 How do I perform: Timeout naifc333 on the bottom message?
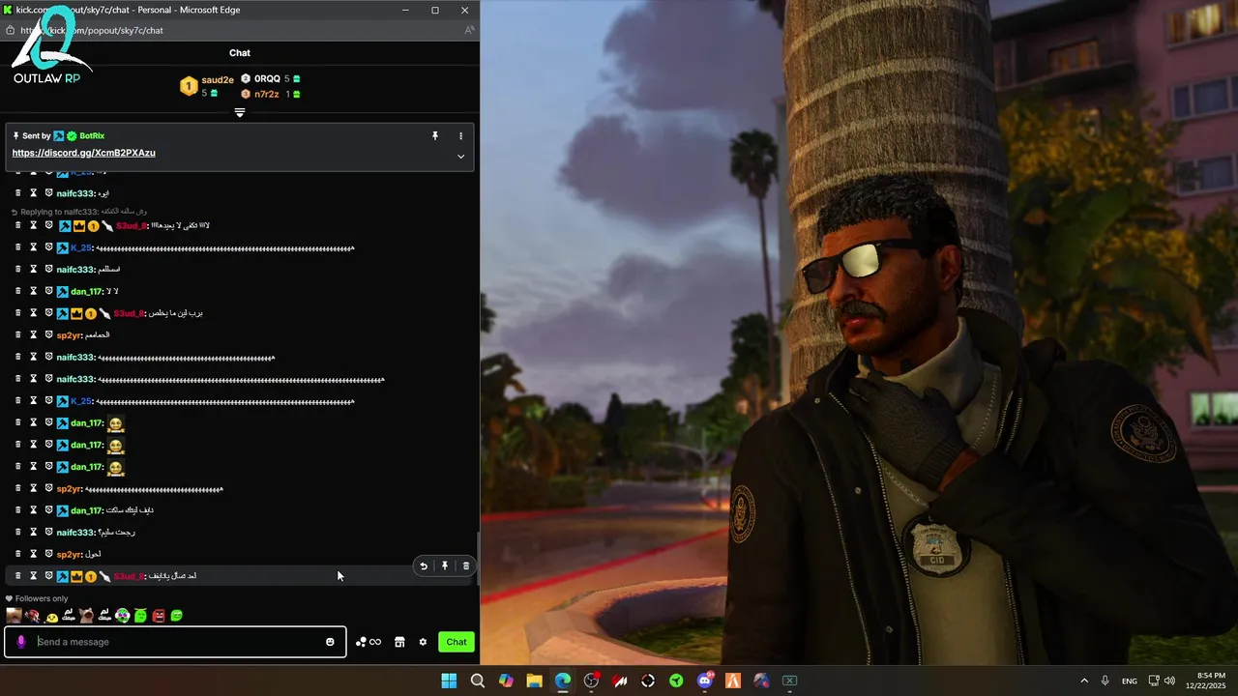(33, 532)
